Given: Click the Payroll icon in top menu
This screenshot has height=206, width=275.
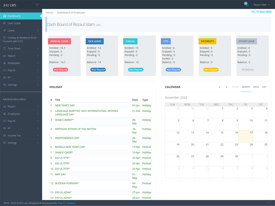Looking at the screenshot, I should click(4, 70).
